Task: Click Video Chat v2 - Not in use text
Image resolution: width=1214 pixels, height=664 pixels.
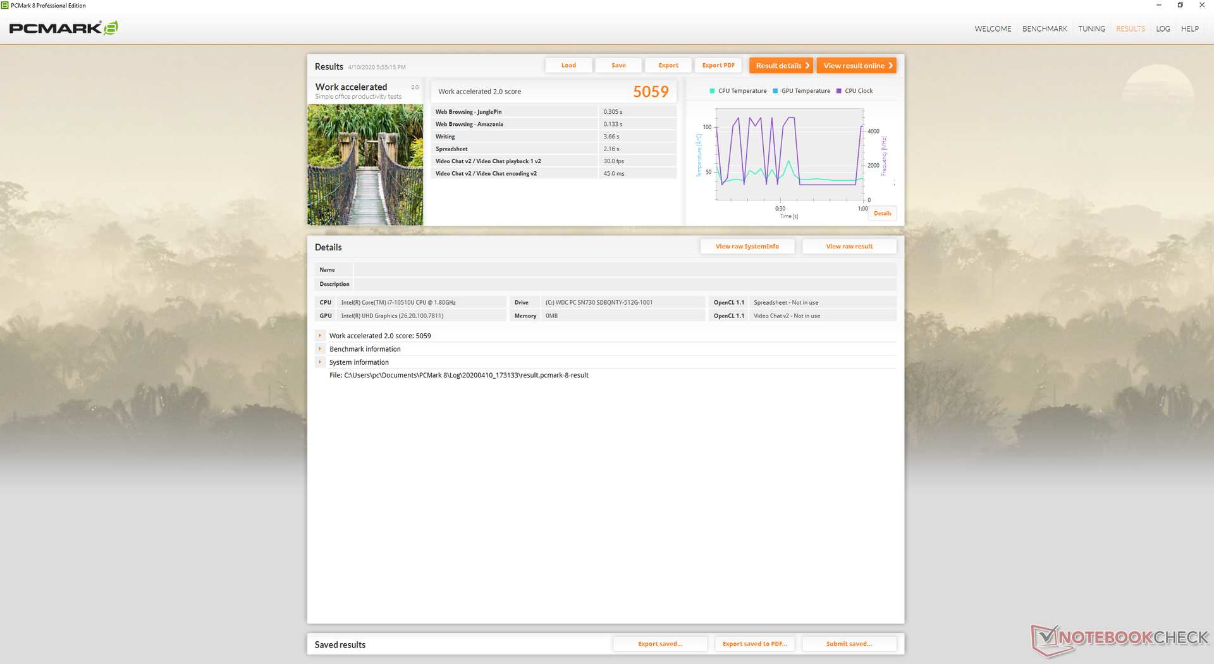Action: [787, 316]
